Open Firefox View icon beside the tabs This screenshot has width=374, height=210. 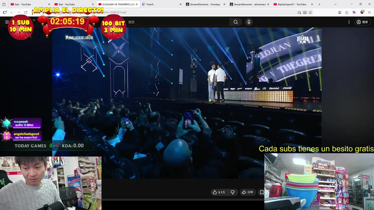(4, 4)
